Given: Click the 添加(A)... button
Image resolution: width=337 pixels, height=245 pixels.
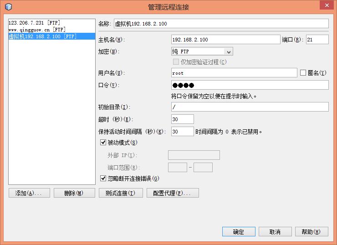Looking at the screenshot, I should coord(29,193).
